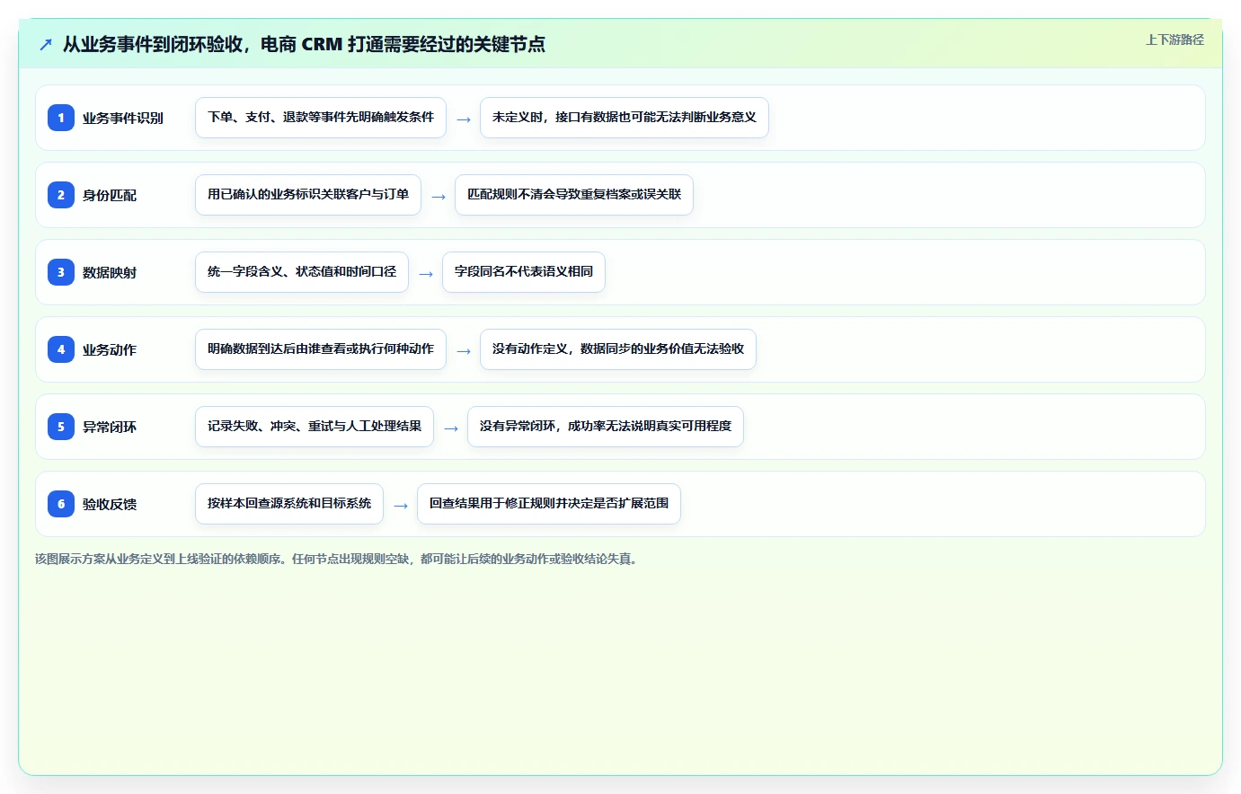Click box 下单、支付、退款等事件先明确触发条件

pyautogui.click(x=321, y=118)
